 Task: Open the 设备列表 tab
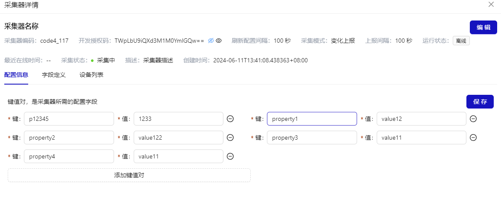click(x=91, y=75)
